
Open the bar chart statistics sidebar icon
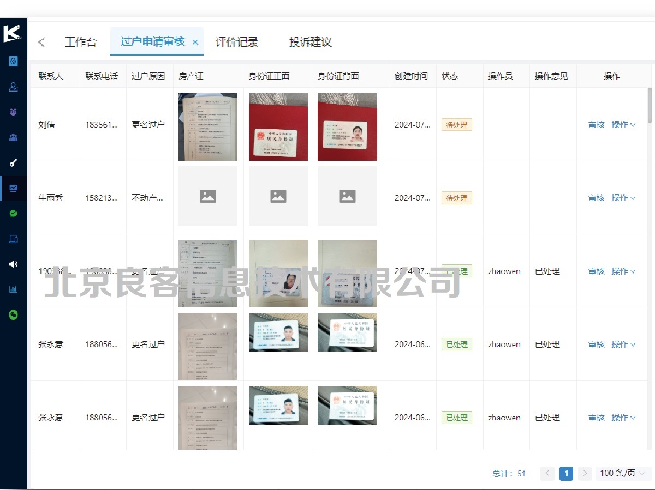click(x=12, y=289)
